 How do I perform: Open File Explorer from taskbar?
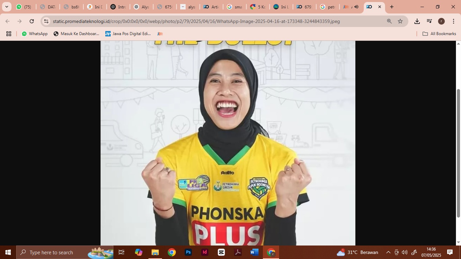click(155, 252)
